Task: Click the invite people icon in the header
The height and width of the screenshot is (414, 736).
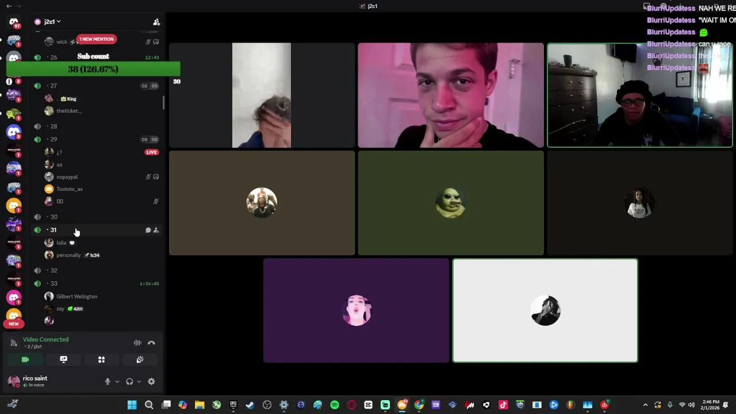Action: coord(156,22)
